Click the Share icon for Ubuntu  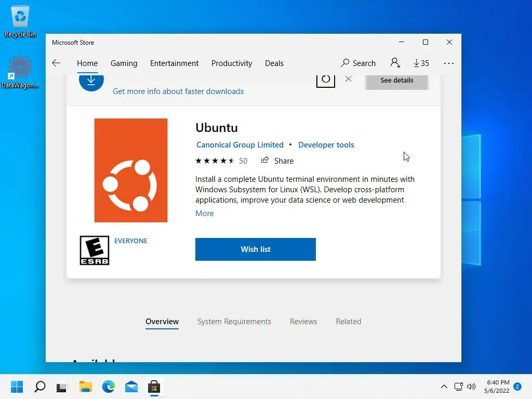pos(264,160)
